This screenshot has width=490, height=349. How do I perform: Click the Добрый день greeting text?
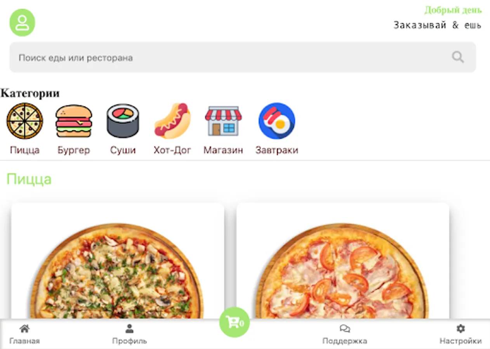pyautogui.click(x=453, y=10)
